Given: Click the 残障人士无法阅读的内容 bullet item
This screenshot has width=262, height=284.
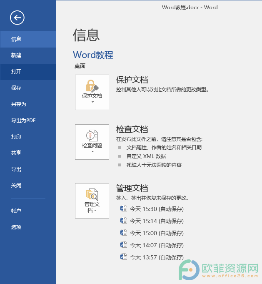Looking at the screenshot, I should pos(154,165).
